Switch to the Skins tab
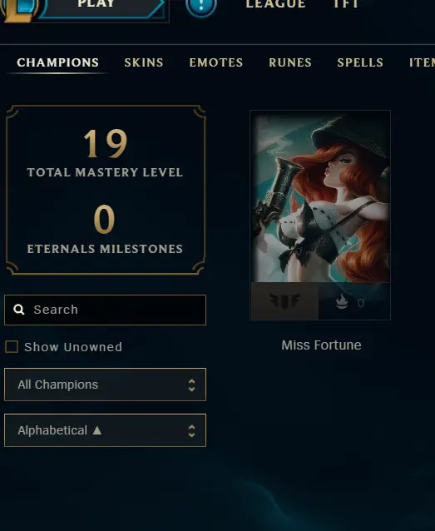 pos(144,62)
